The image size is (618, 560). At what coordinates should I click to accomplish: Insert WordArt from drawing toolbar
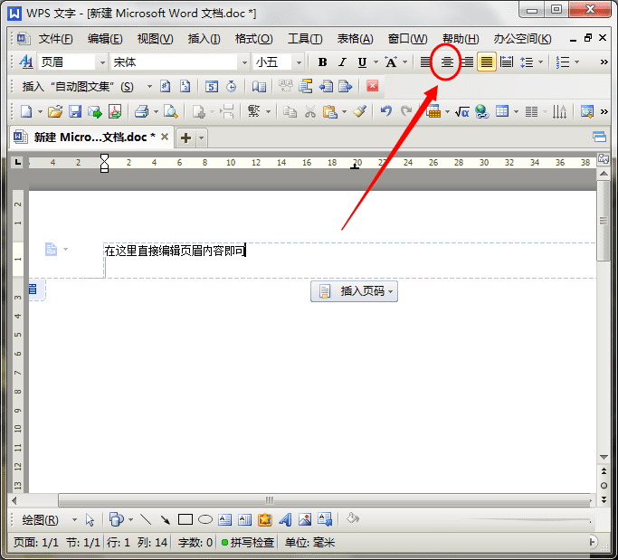click(285, 520)
